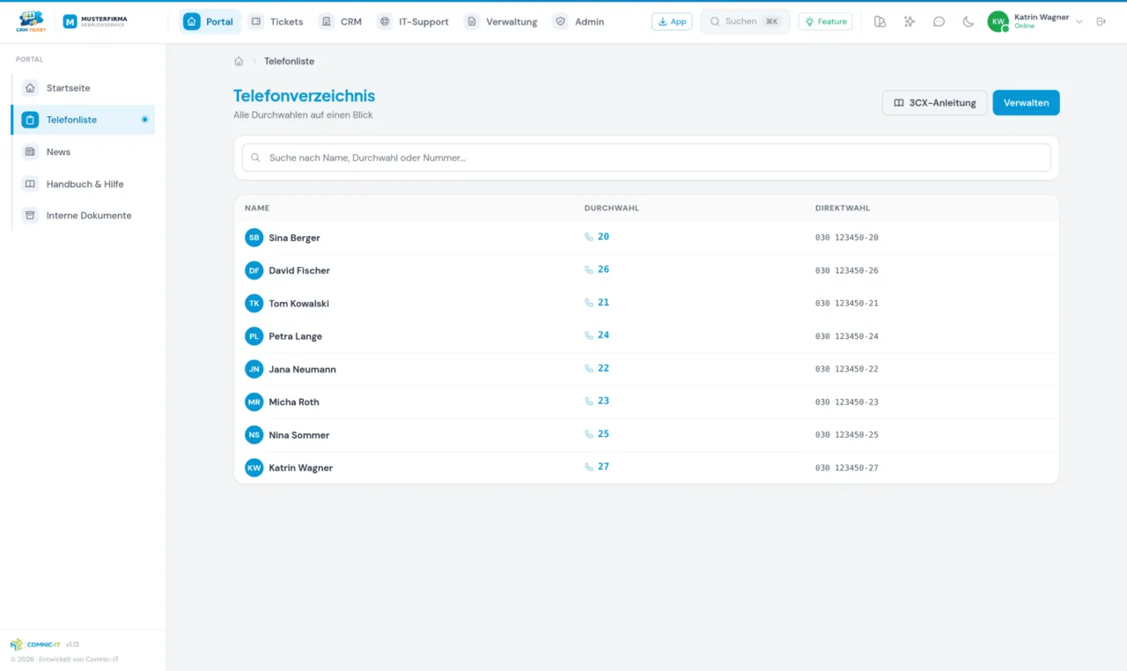Click the sparkle AI assistant icon
The image size is (1127, 671).
910,21
